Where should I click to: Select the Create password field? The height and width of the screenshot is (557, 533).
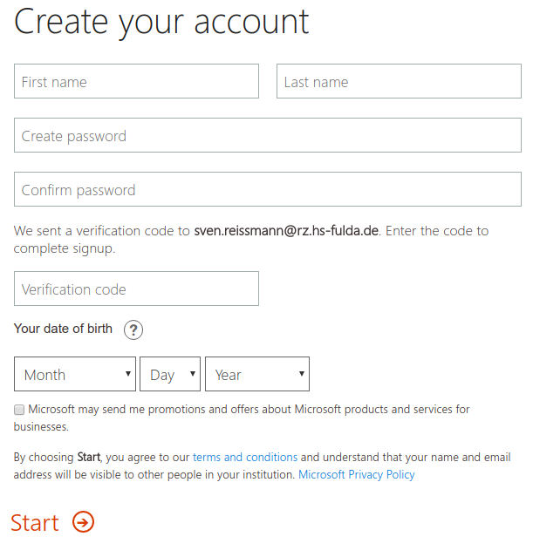[x=268, y=136]
